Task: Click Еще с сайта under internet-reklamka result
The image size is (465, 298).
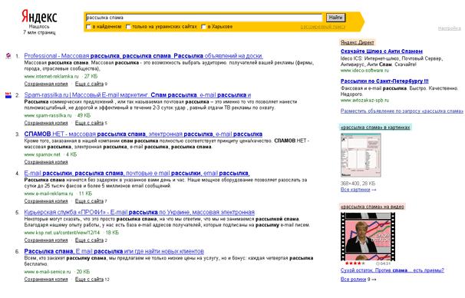Action: (89, 84)
